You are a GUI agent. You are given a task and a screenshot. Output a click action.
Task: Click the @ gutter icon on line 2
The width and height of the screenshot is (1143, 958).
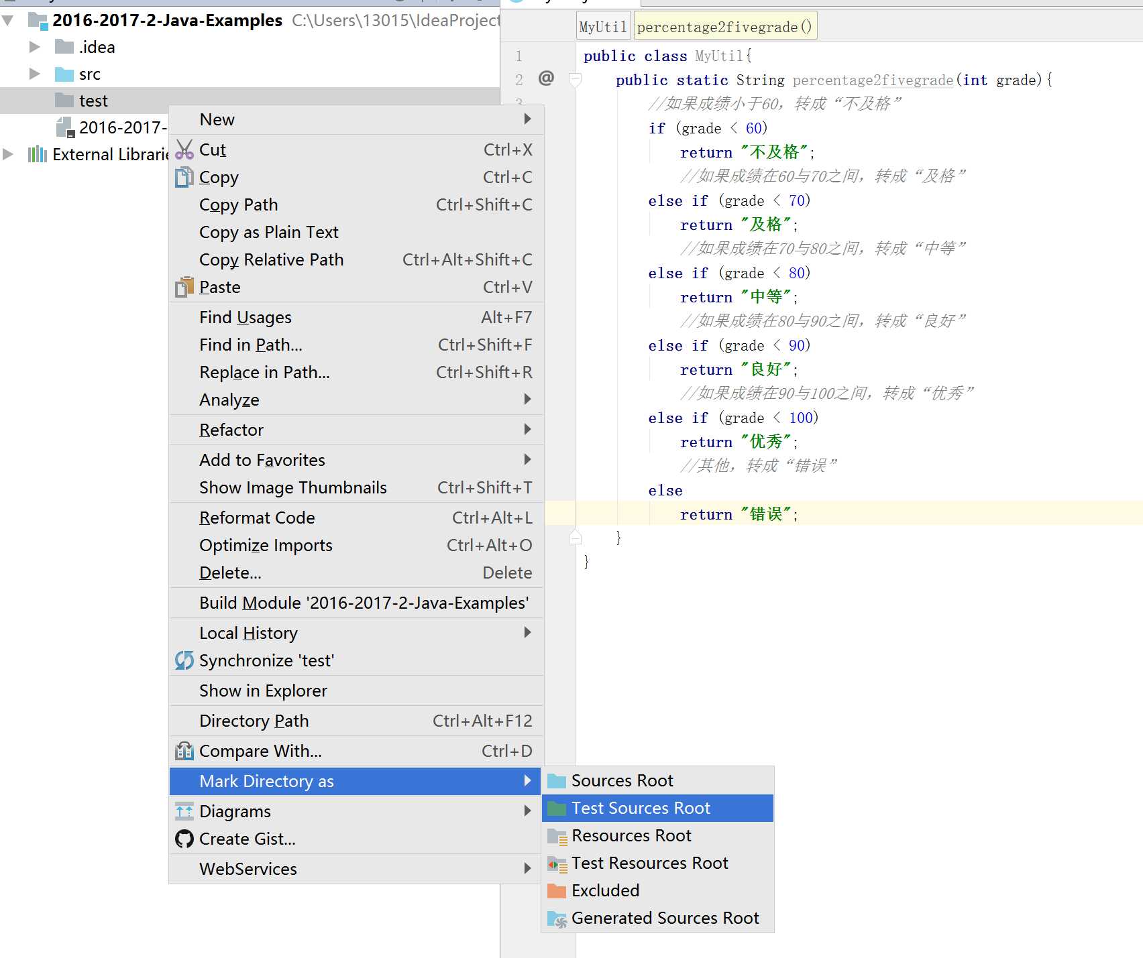point(546,78)
